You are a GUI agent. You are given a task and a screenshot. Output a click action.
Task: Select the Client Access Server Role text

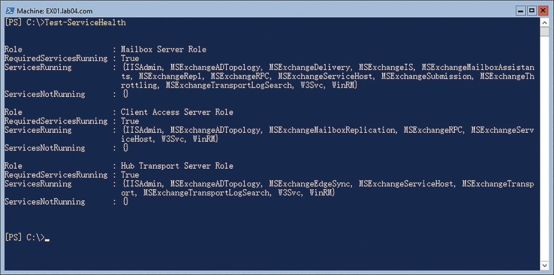(177, 112)
